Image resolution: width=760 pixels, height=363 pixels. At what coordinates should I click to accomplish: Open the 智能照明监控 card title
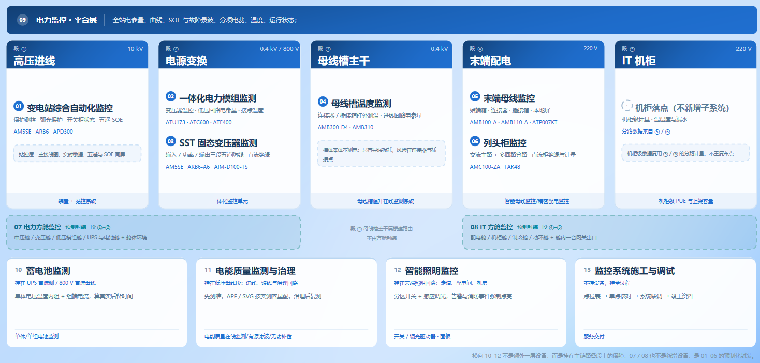pos(431,271)
